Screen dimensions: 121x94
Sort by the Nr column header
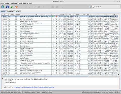[x=5, y=15]
